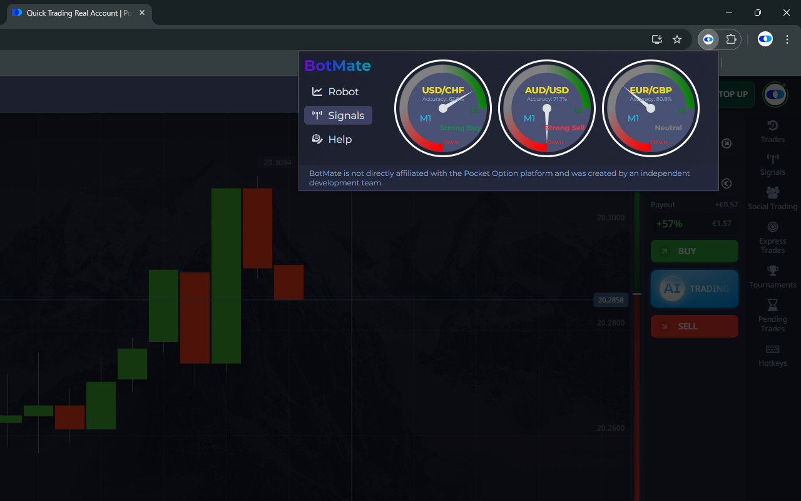Viewport: 801px width, 501px height.
Task: Open the Chrome profile icon
Action: (x=765, y=39)
